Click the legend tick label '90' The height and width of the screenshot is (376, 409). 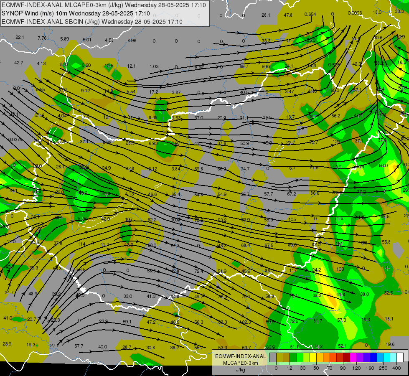[343, 368]
